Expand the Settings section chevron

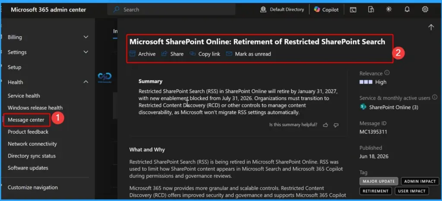tap(86, 52)
